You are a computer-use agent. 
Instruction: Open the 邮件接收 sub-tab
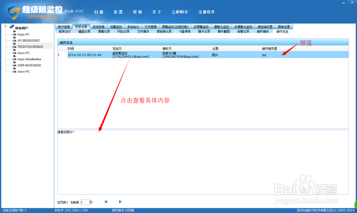[x=263, y=32]
